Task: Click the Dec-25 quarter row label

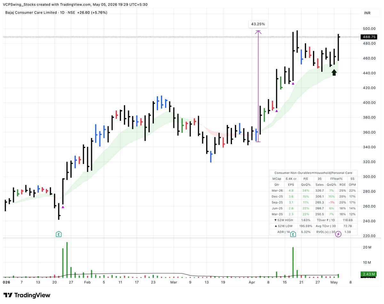Action: (276, 197)
